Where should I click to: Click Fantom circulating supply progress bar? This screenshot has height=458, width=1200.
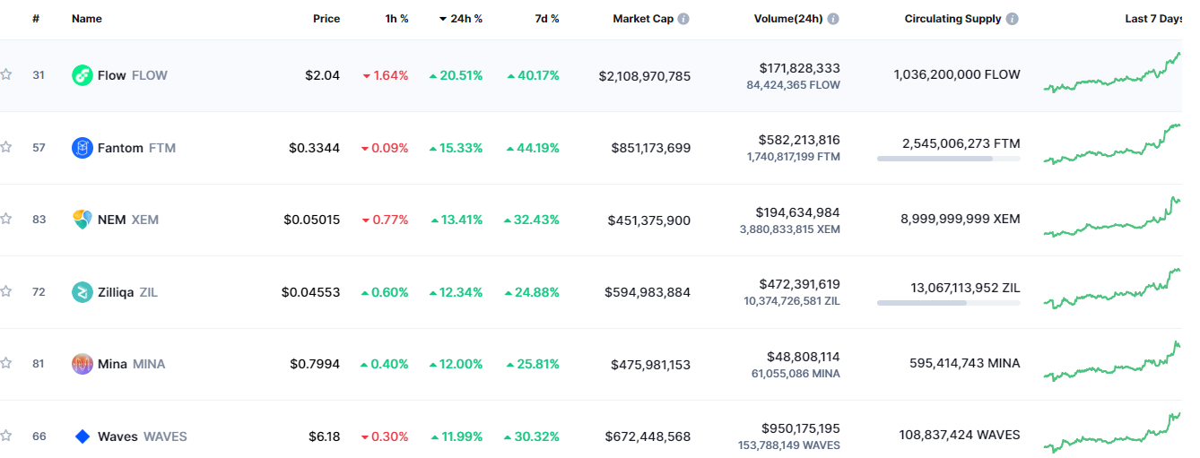coord(948,159)
